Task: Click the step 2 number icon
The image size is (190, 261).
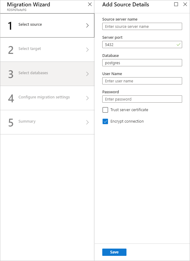Action: 11,50
